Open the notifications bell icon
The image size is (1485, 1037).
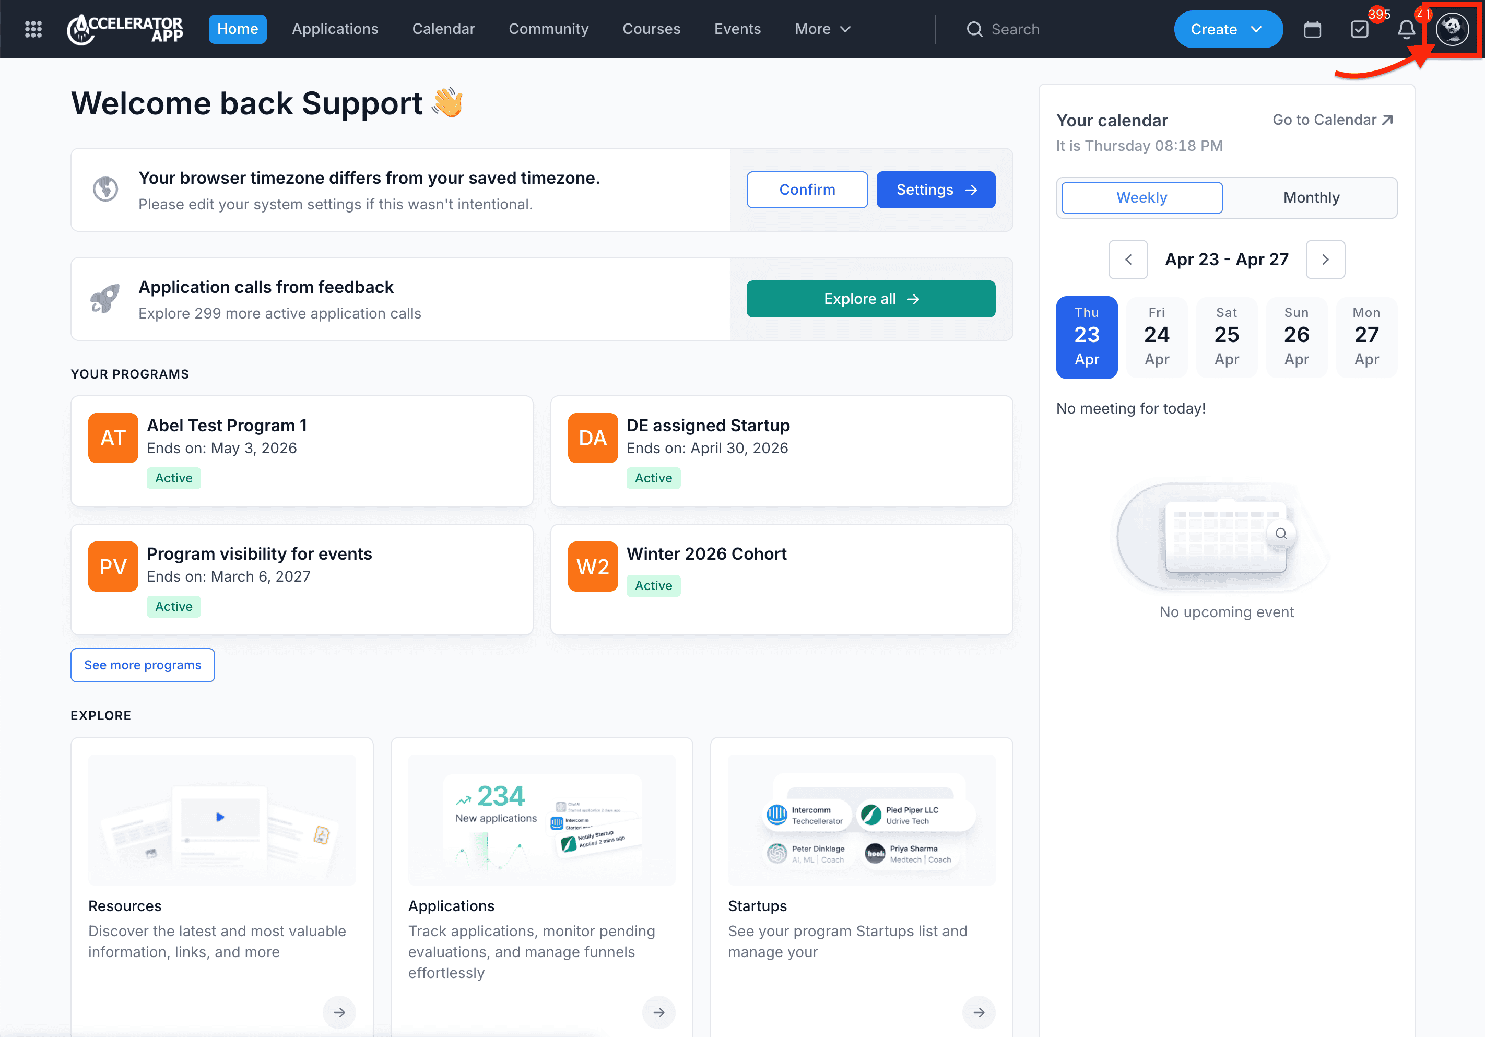[x=1406, y=29]
